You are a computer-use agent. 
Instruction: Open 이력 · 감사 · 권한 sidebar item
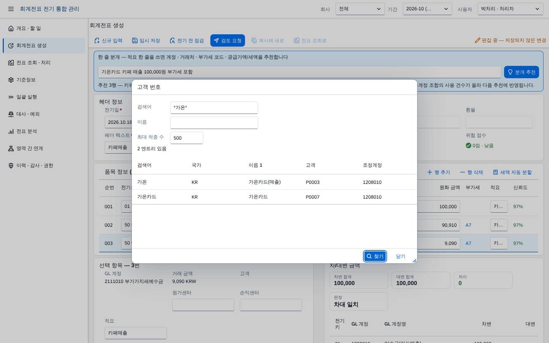click(x=44, y=165)
